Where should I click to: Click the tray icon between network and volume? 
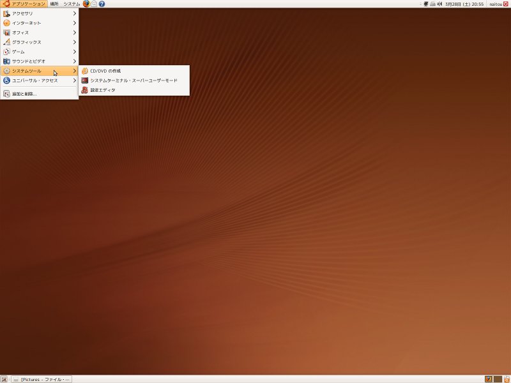coord(432,4)
